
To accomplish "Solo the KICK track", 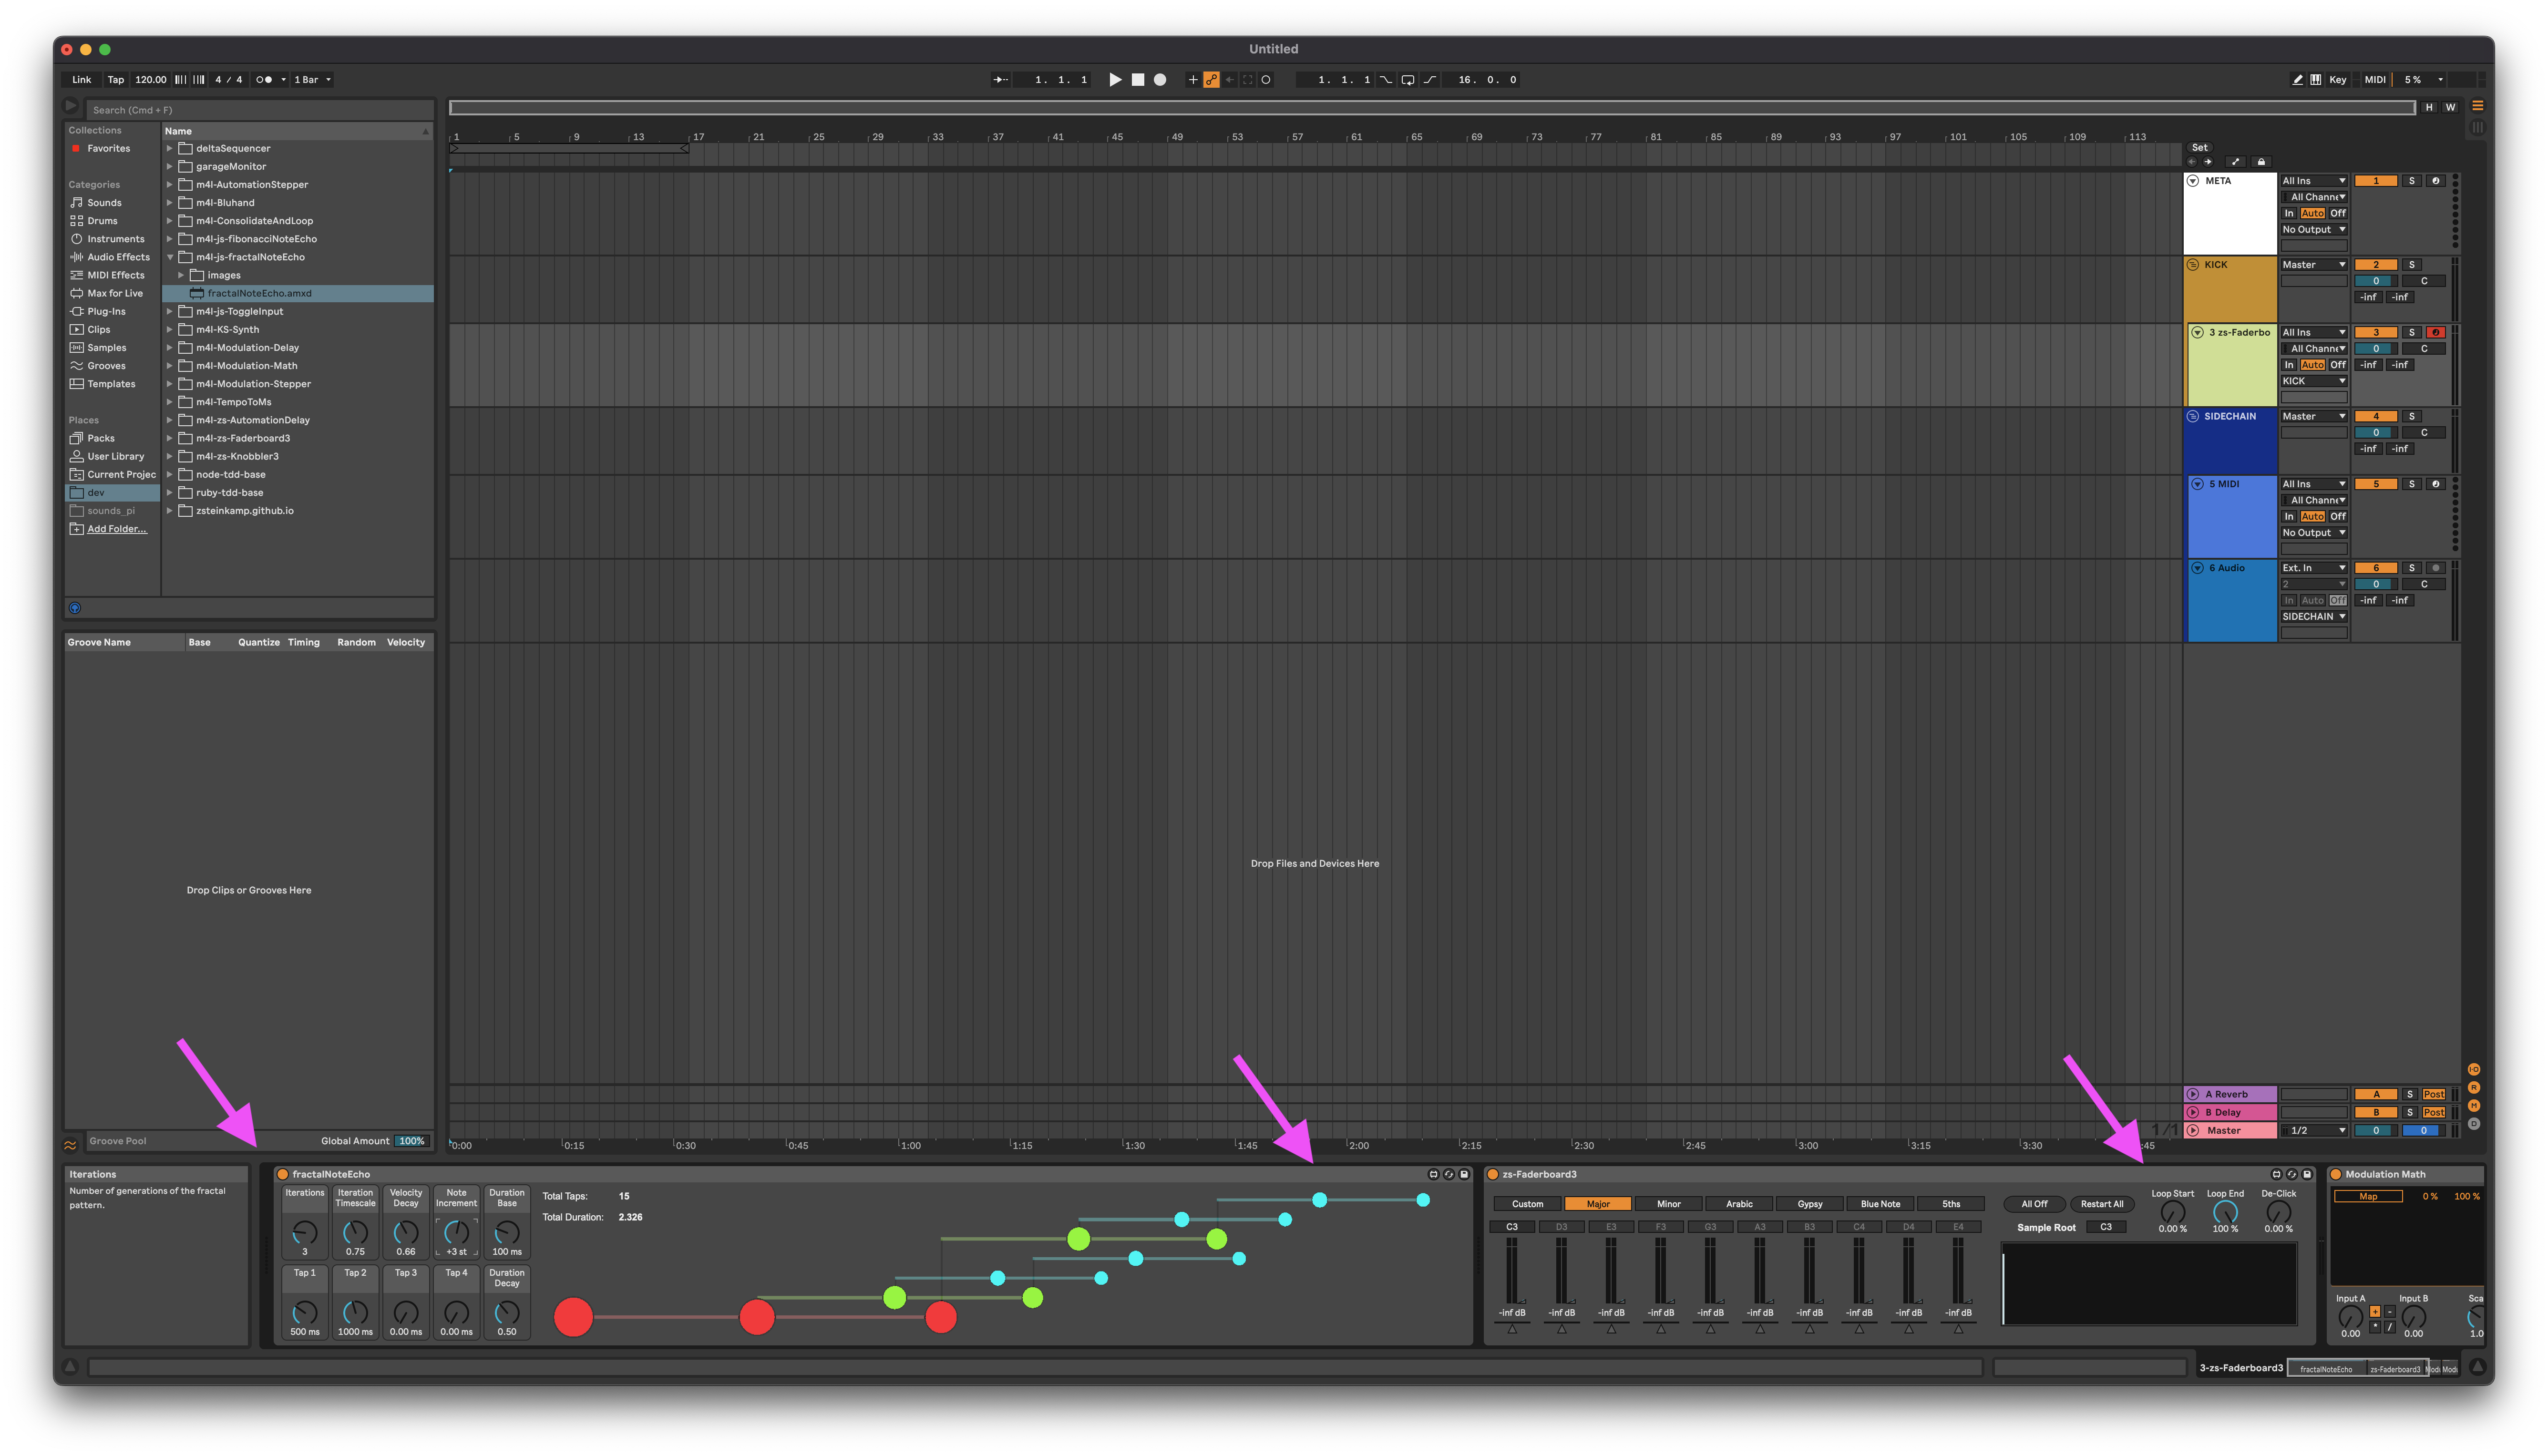I will point(2411,265).
